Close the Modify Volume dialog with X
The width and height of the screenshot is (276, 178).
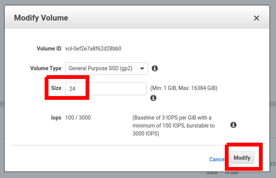256,18
